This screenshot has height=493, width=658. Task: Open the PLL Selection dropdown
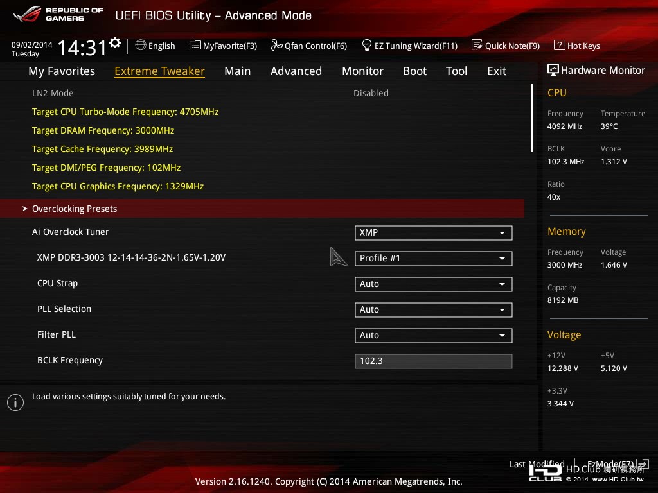coord(434,310)
